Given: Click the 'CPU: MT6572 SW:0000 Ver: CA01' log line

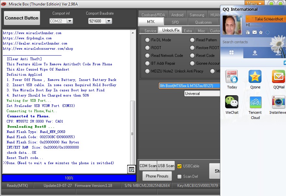Looking at the screenshot, I should coord(35,121).
